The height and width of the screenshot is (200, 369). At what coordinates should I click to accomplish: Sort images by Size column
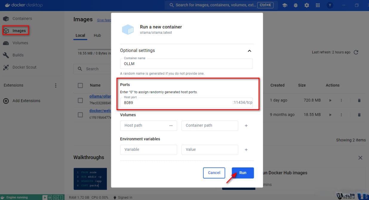click(302, 85)
